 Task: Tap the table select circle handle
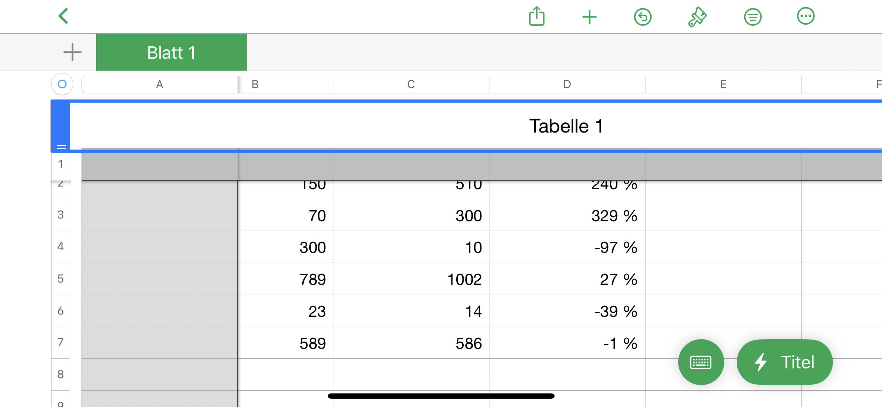[x=62, y=84]
